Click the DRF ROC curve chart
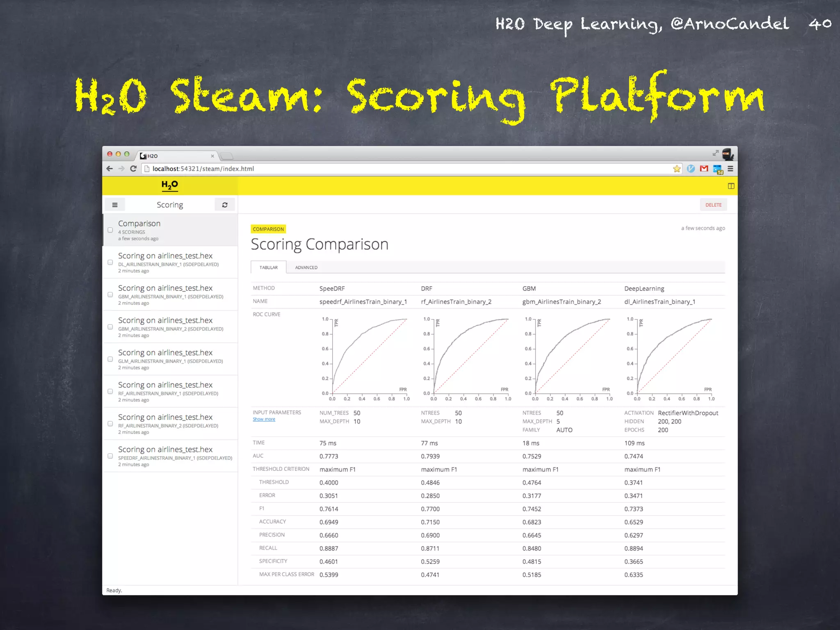The image size is (840, 630). [467, 359]
